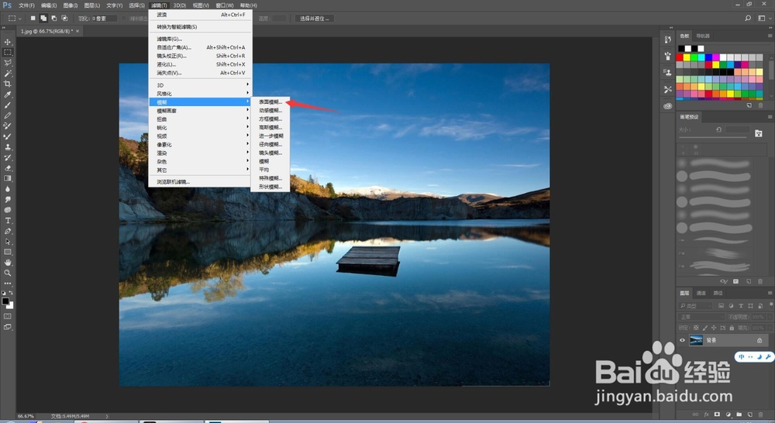Pick the yellow swatch in Swatches panel
The height and width of the screenshot is (423, 775).
pos(687,58)
